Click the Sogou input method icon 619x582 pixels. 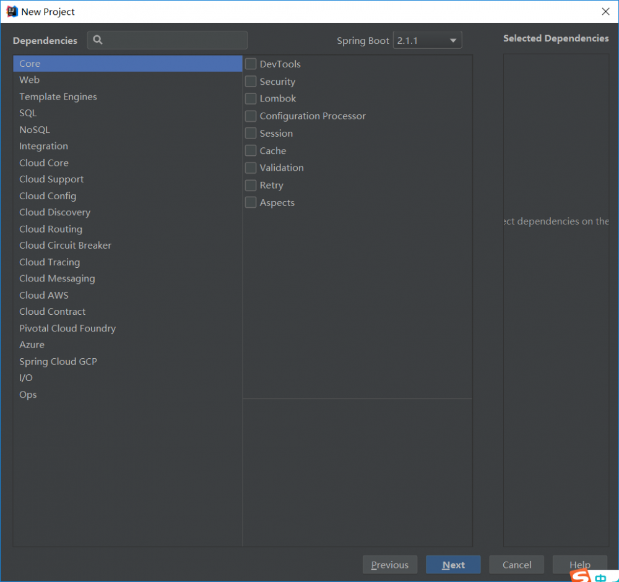pos(581,576)
